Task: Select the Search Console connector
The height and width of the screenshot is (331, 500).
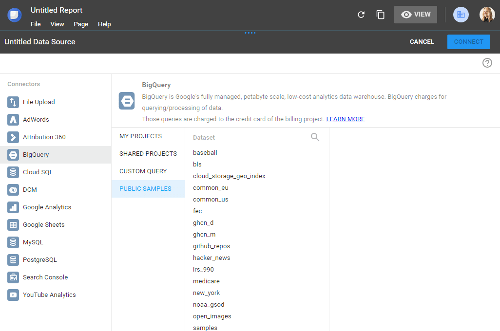Action: 46,277
